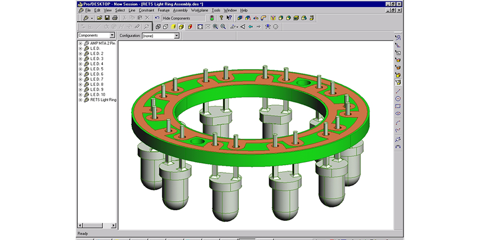
Task: Click the Open file folder icon
Action: point(99,18)
